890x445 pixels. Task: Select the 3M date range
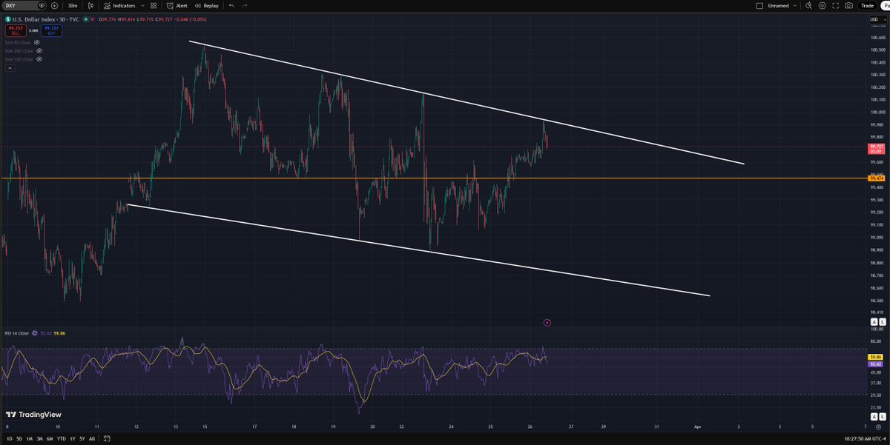pos(39,438)
